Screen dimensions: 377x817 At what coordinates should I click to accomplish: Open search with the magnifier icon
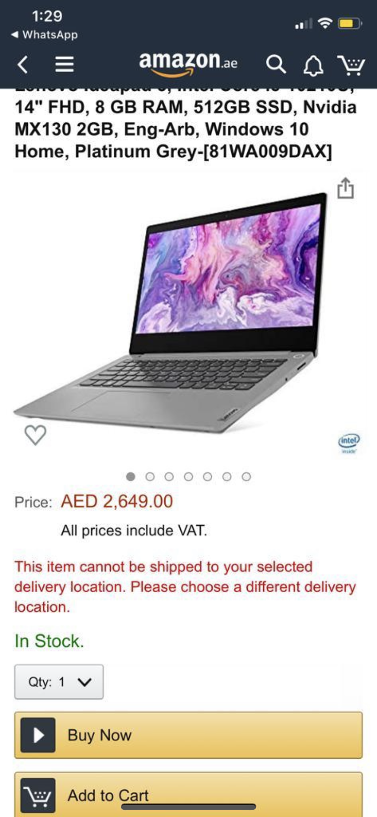pos(276,64)
